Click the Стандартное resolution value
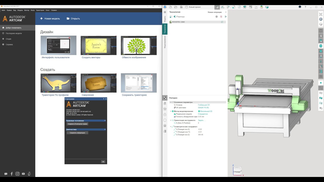Screen dimensions: 324x182 coord(203,114)
